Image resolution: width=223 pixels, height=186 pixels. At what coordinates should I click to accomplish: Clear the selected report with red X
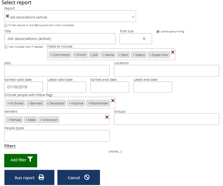click(x=7, y=16)
